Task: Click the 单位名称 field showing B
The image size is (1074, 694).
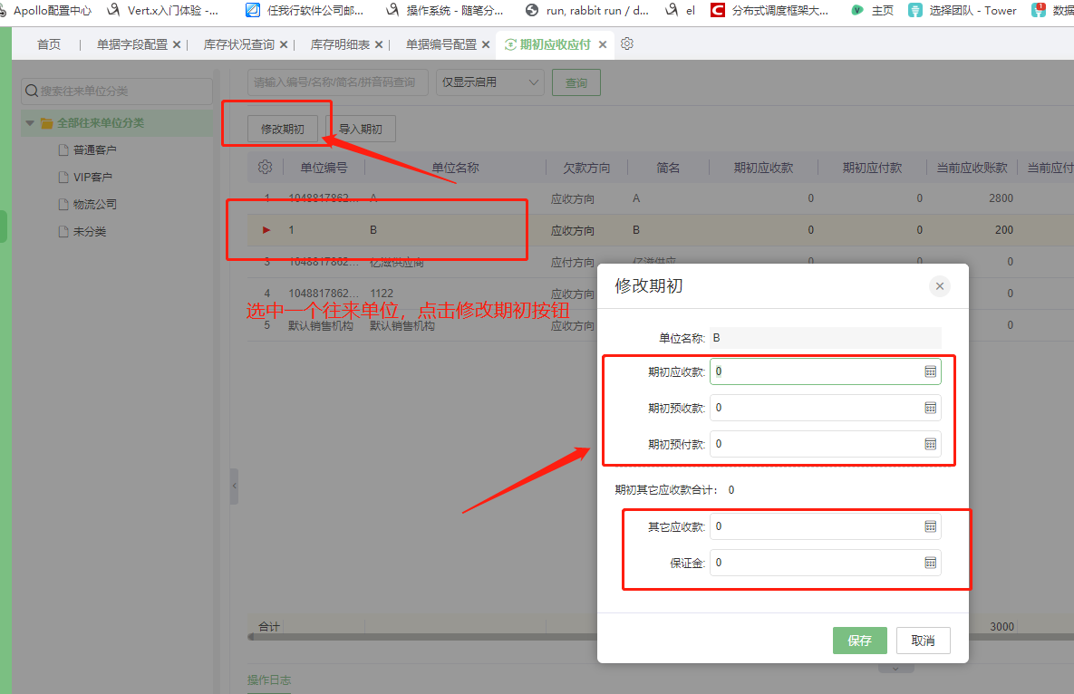Action: (x=826, y=338)
